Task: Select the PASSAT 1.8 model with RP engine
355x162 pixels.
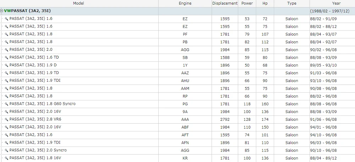Action: click(31, 96)
